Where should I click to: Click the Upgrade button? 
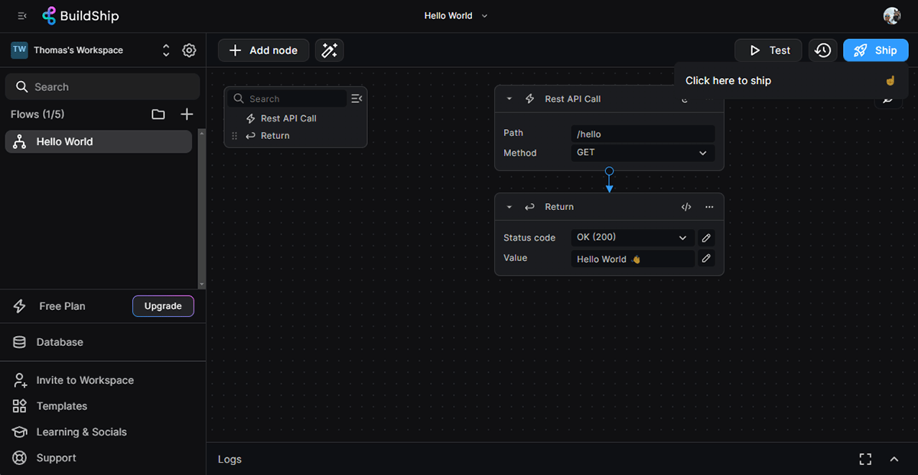tap(163, 306)
